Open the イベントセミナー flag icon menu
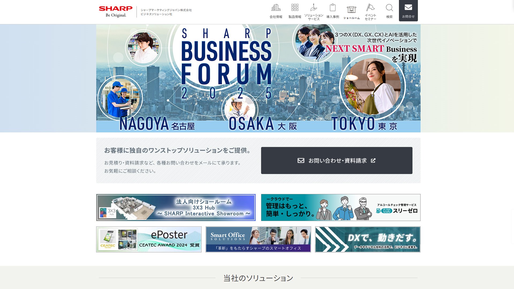 [x=371, y=12]
